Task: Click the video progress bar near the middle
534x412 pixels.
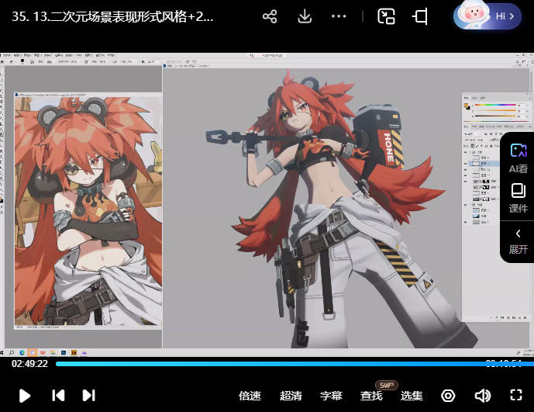Action: [267, 364]
